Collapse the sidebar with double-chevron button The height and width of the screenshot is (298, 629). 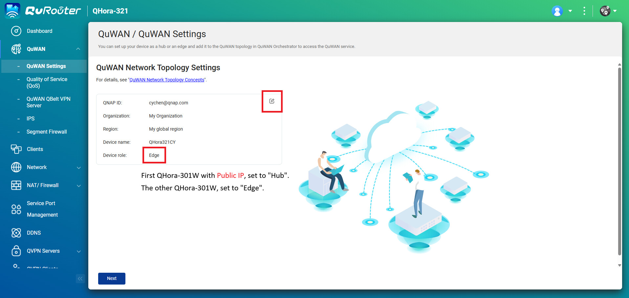coord(80,279)
